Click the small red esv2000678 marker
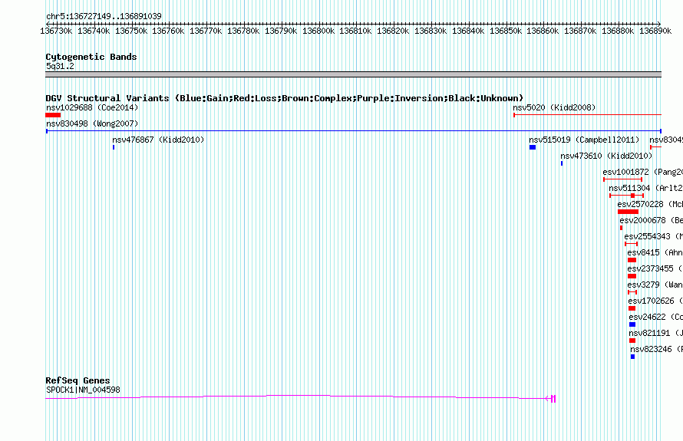The image size is (683, 441). [x=621, y=228]
